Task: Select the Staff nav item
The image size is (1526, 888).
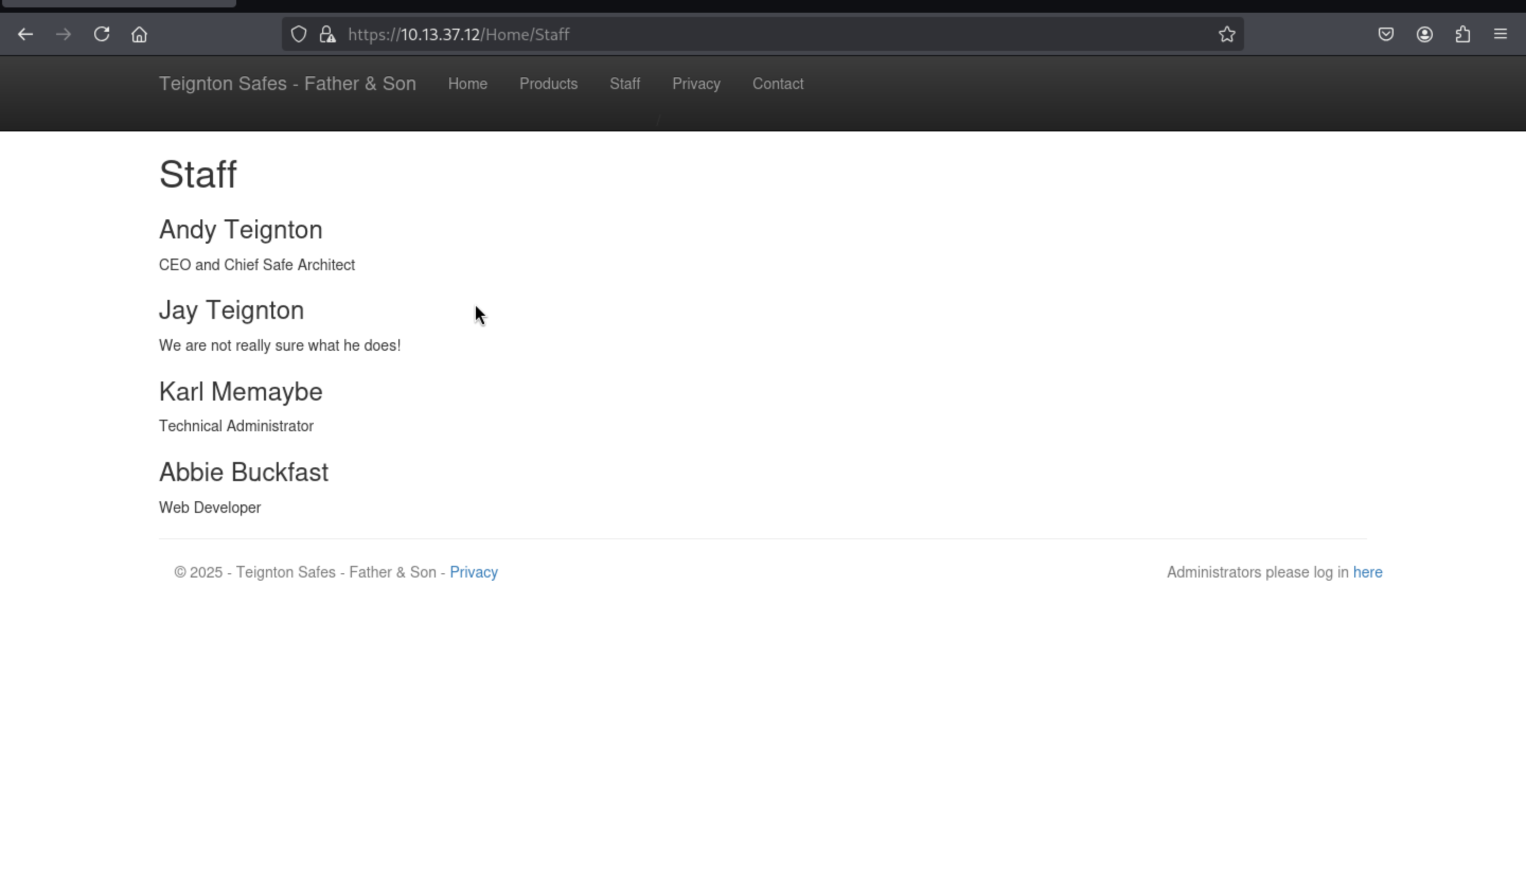Action: click(x=625, y=84)
